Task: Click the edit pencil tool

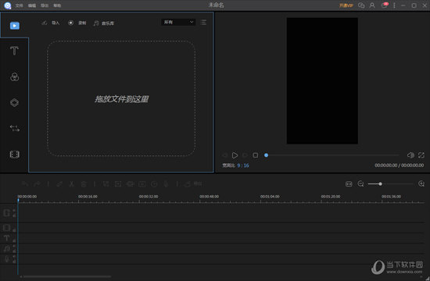Action: point(59,184)
